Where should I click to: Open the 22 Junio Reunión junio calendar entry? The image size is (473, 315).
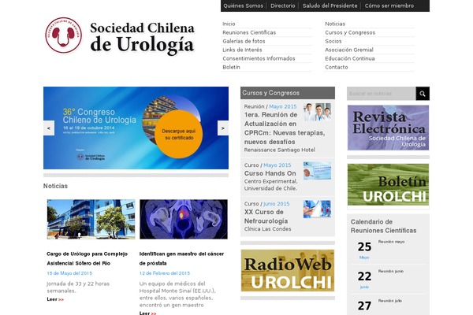point(388,279)
